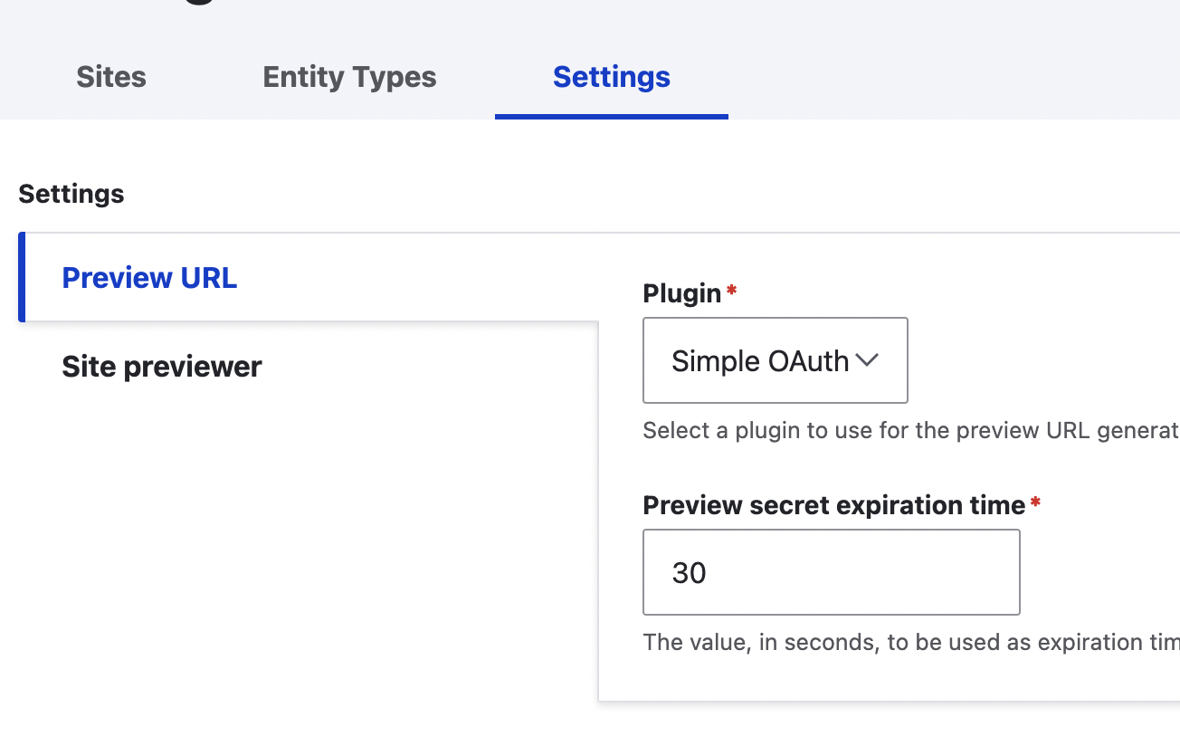The width and height of the screenshot is (1180, 746).
Task: Click blue active marker left of Preview URL
Action: pyautogui.click(x=22, y=277)
